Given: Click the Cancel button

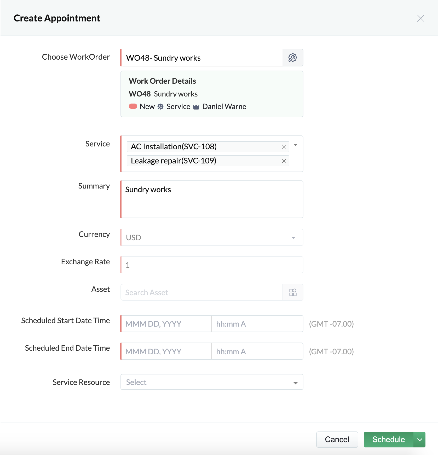Looking at the screenshot, I should click(x=337, y=440).
